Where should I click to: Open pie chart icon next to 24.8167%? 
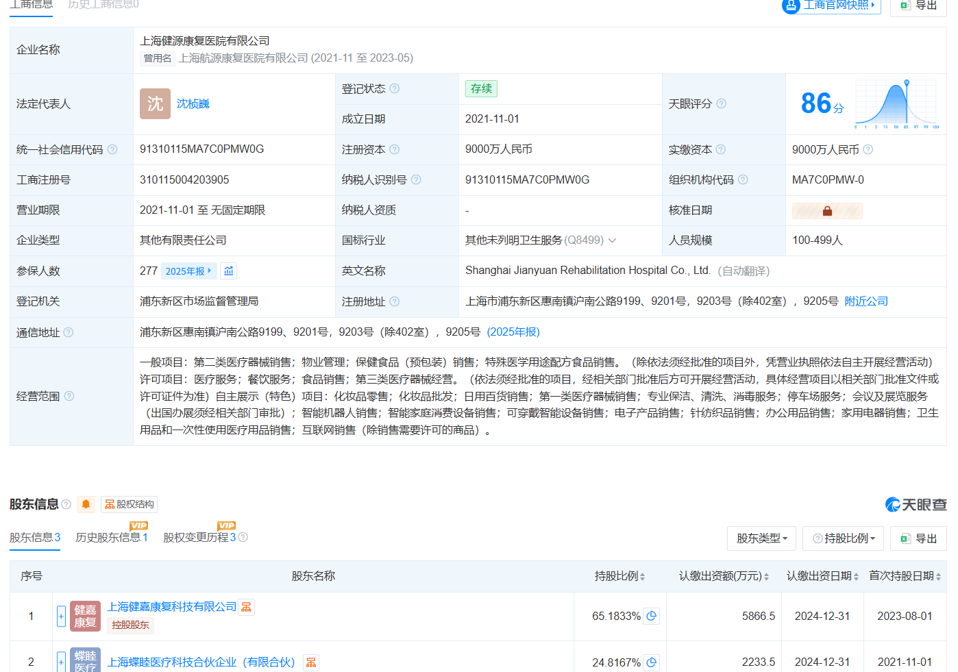coord(652,662)
